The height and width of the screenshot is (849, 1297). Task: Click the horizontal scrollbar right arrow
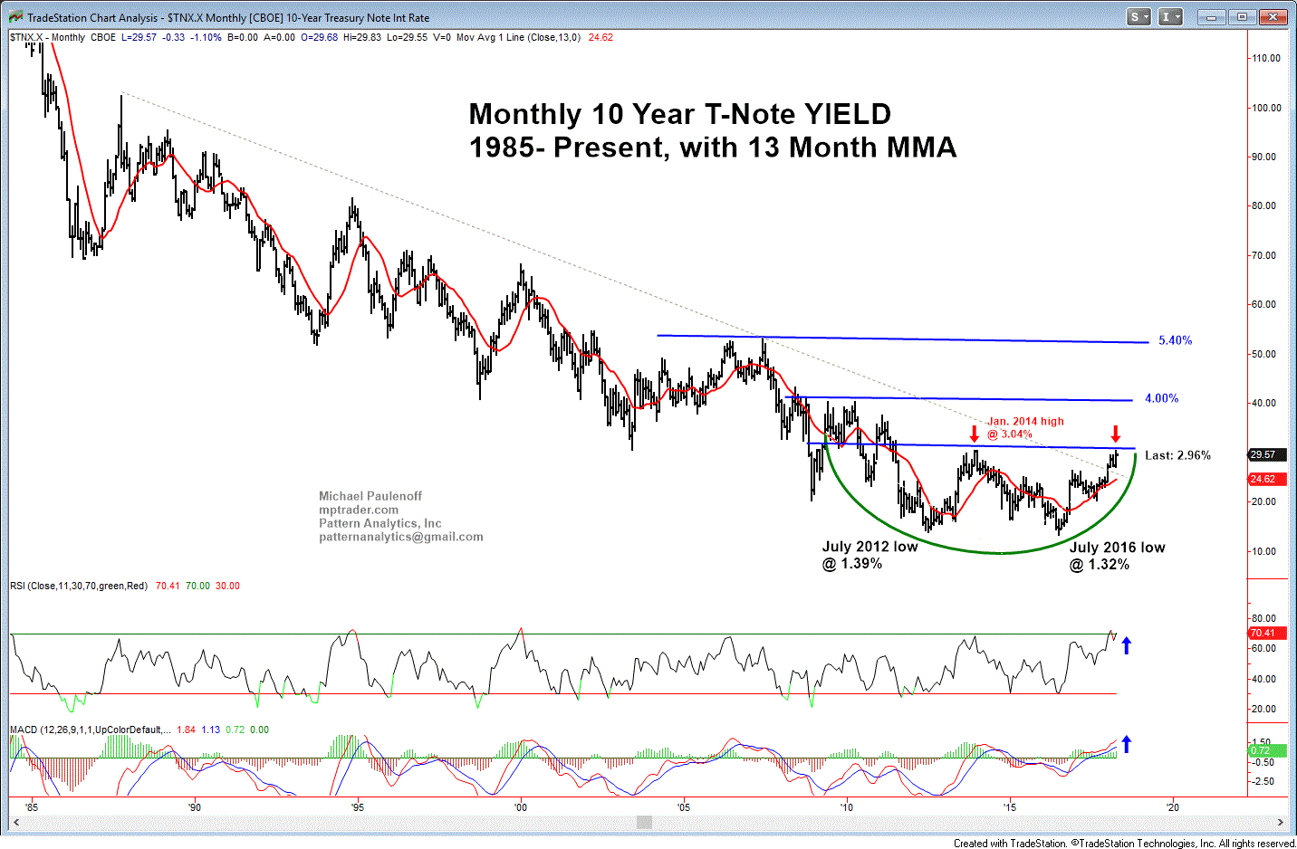coord(1280,823)
